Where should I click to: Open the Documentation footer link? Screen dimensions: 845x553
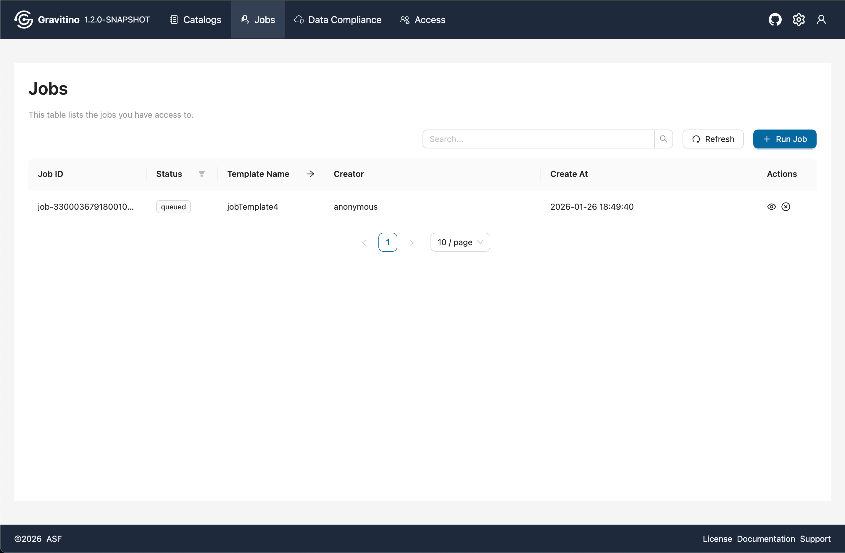(x=766, y=539)
